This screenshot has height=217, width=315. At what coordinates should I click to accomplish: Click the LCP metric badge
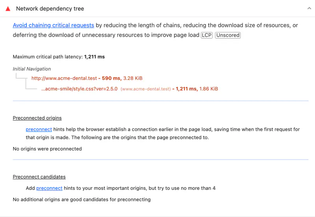[x=207, y=35]
